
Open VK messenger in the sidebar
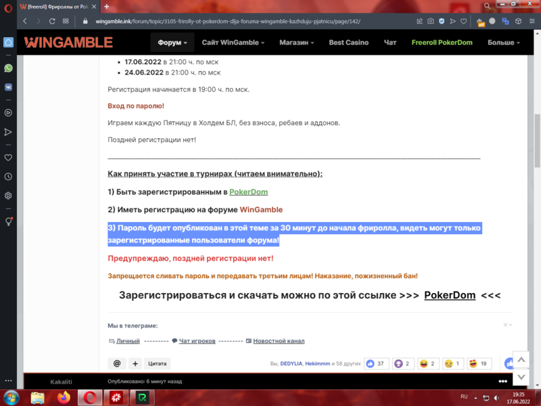[8, 87]
